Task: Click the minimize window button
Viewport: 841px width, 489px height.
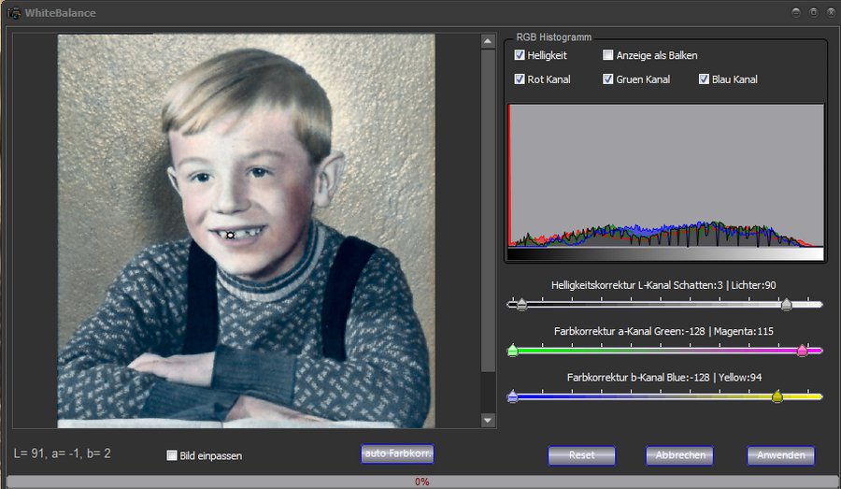Action: 796,12
